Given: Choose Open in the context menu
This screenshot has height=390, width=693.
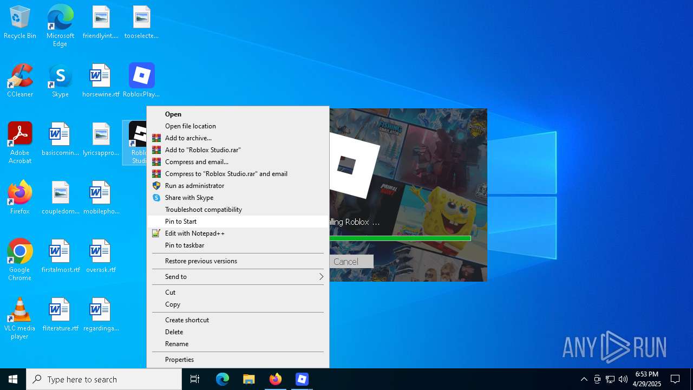Looking at the screenshot, I should coord(238,114).
